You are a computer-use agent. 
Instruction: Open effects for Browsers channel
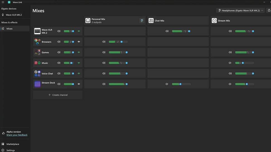tap(79, 42)
